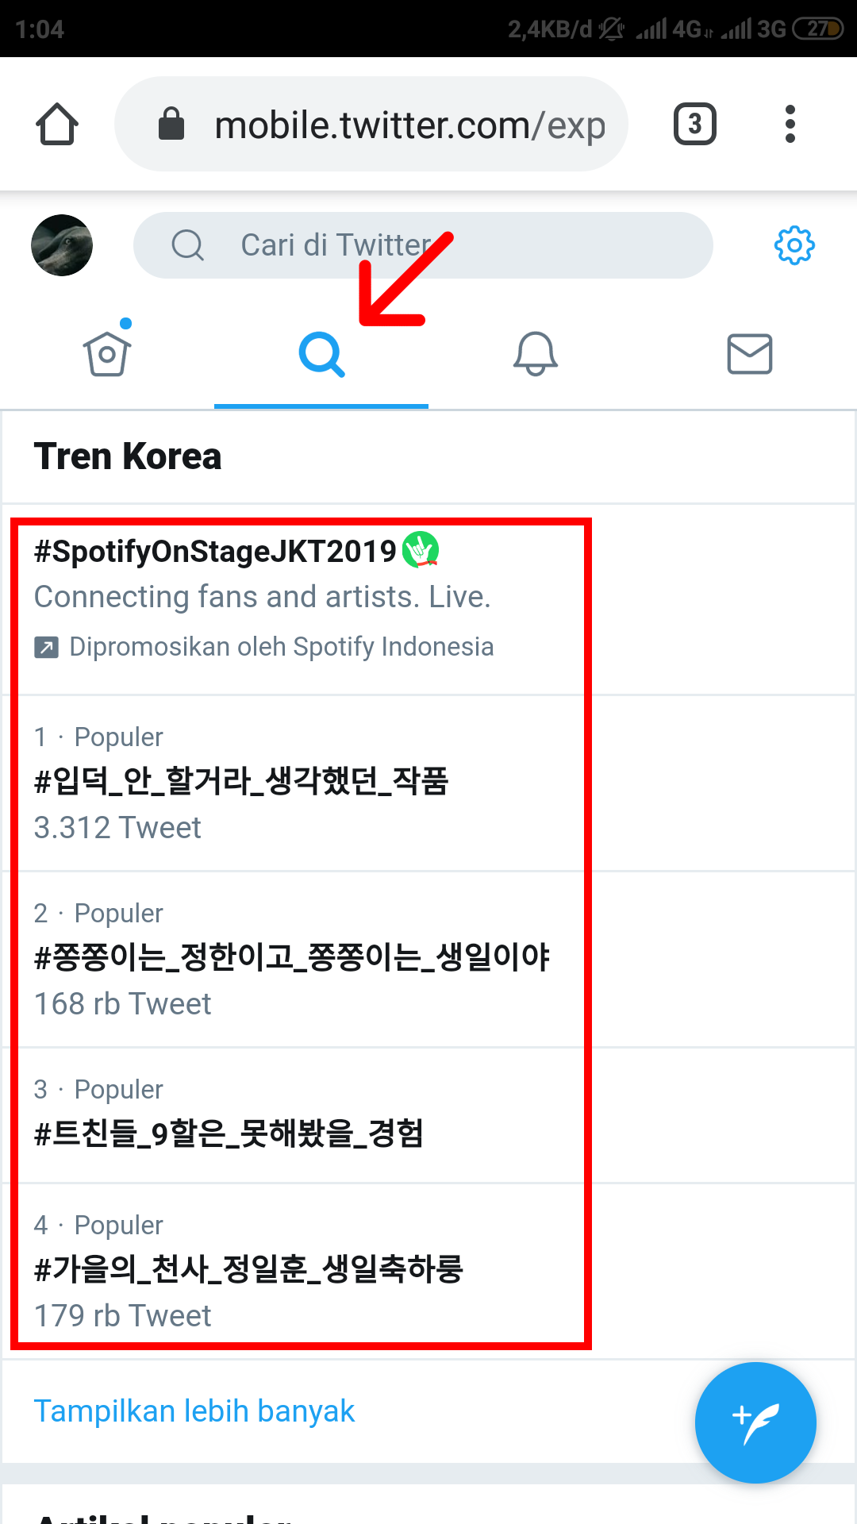Open Notifications bell icon
This screenshot has width=857, height=1524.
click(x=536, y=355)
